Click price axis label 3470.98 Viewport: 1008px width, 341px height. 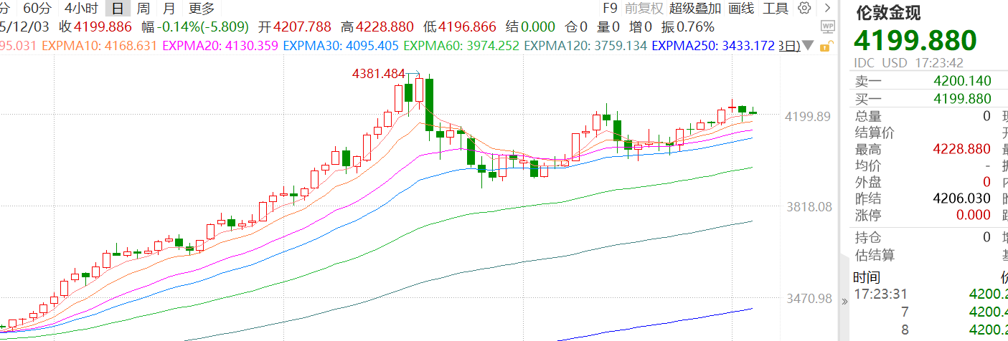click(808, 298)
